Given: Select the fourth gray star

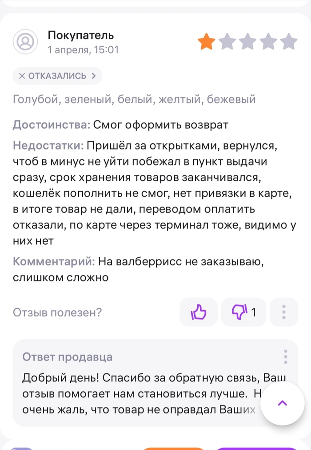Looking at the screenshot, I should 268,41.
